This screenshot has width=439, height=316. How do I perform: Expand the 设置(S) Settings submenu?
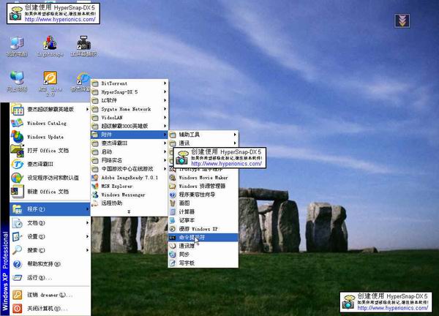point(50,236)
